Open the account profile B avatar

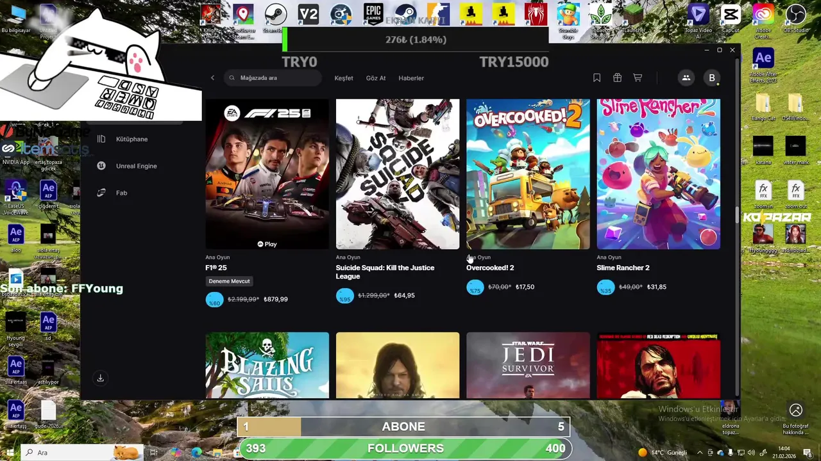point(711,77)
